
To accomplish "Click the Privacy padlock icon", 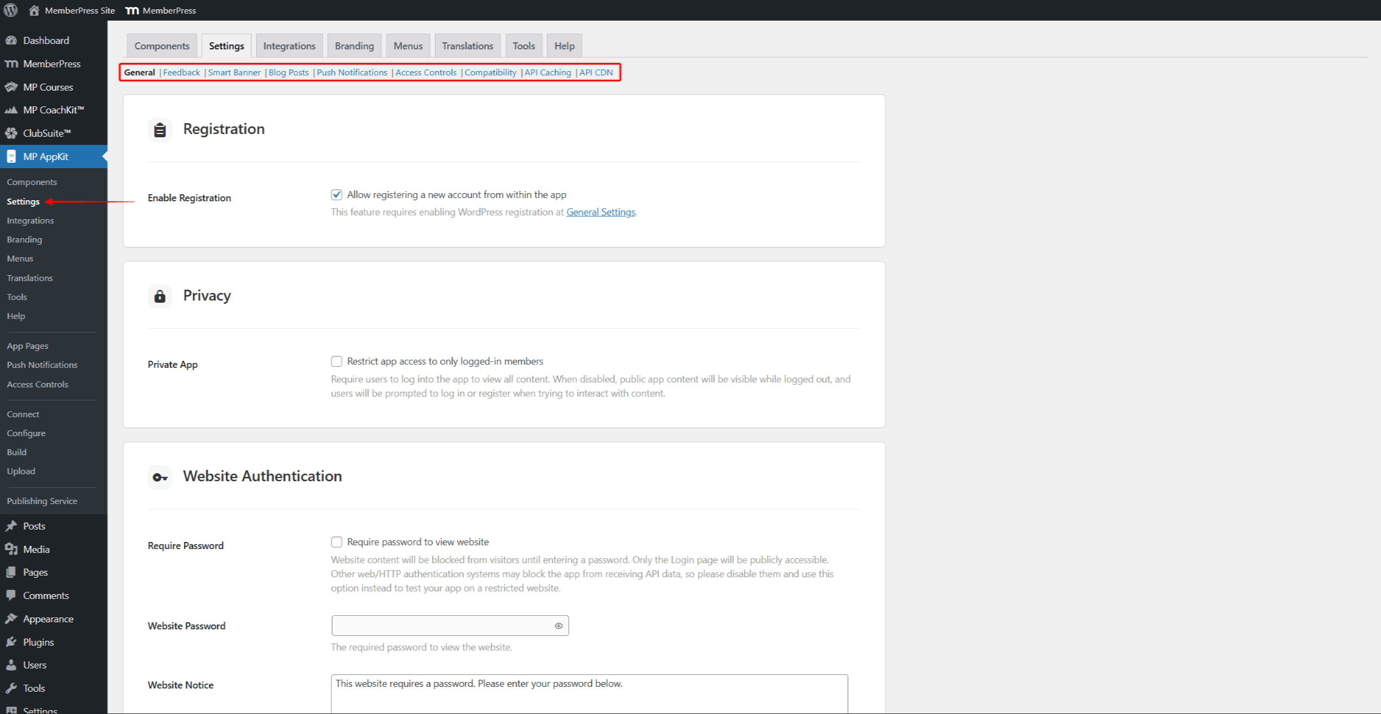I will 160,296.
